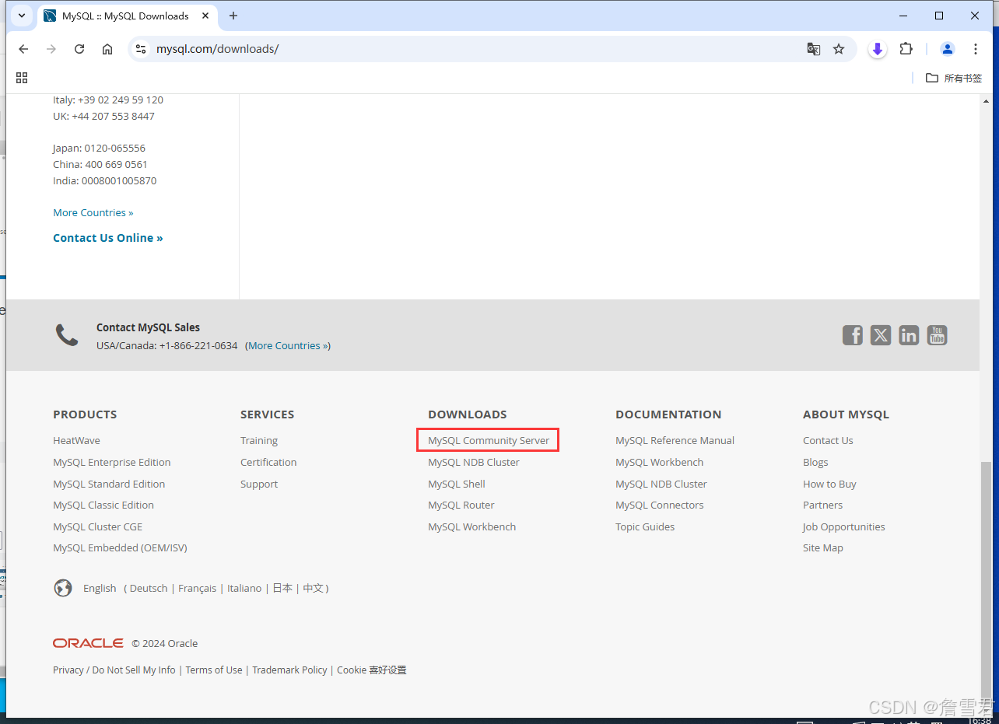
Task: Open MySQL Community Server download link
Action: 489,440
